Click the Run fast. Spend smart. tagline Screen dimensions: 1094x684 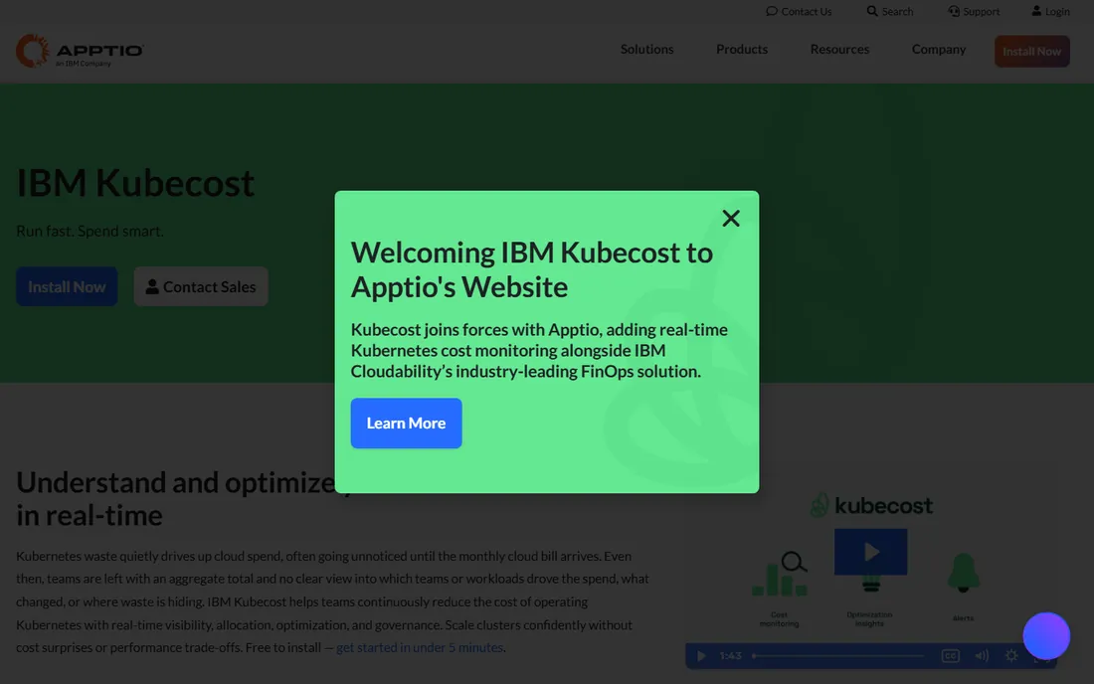(90, 231)
